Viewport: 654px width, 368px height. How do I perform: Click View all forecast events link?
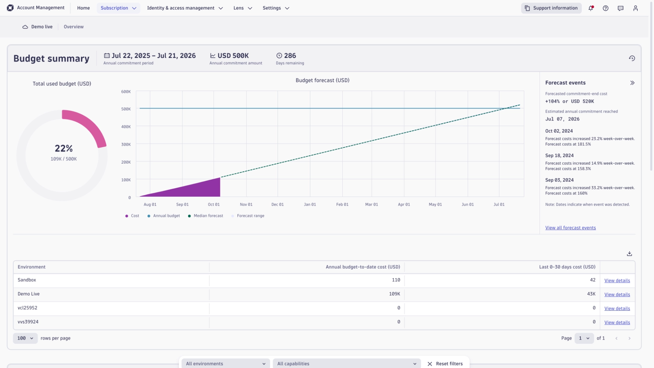[570, 228]
